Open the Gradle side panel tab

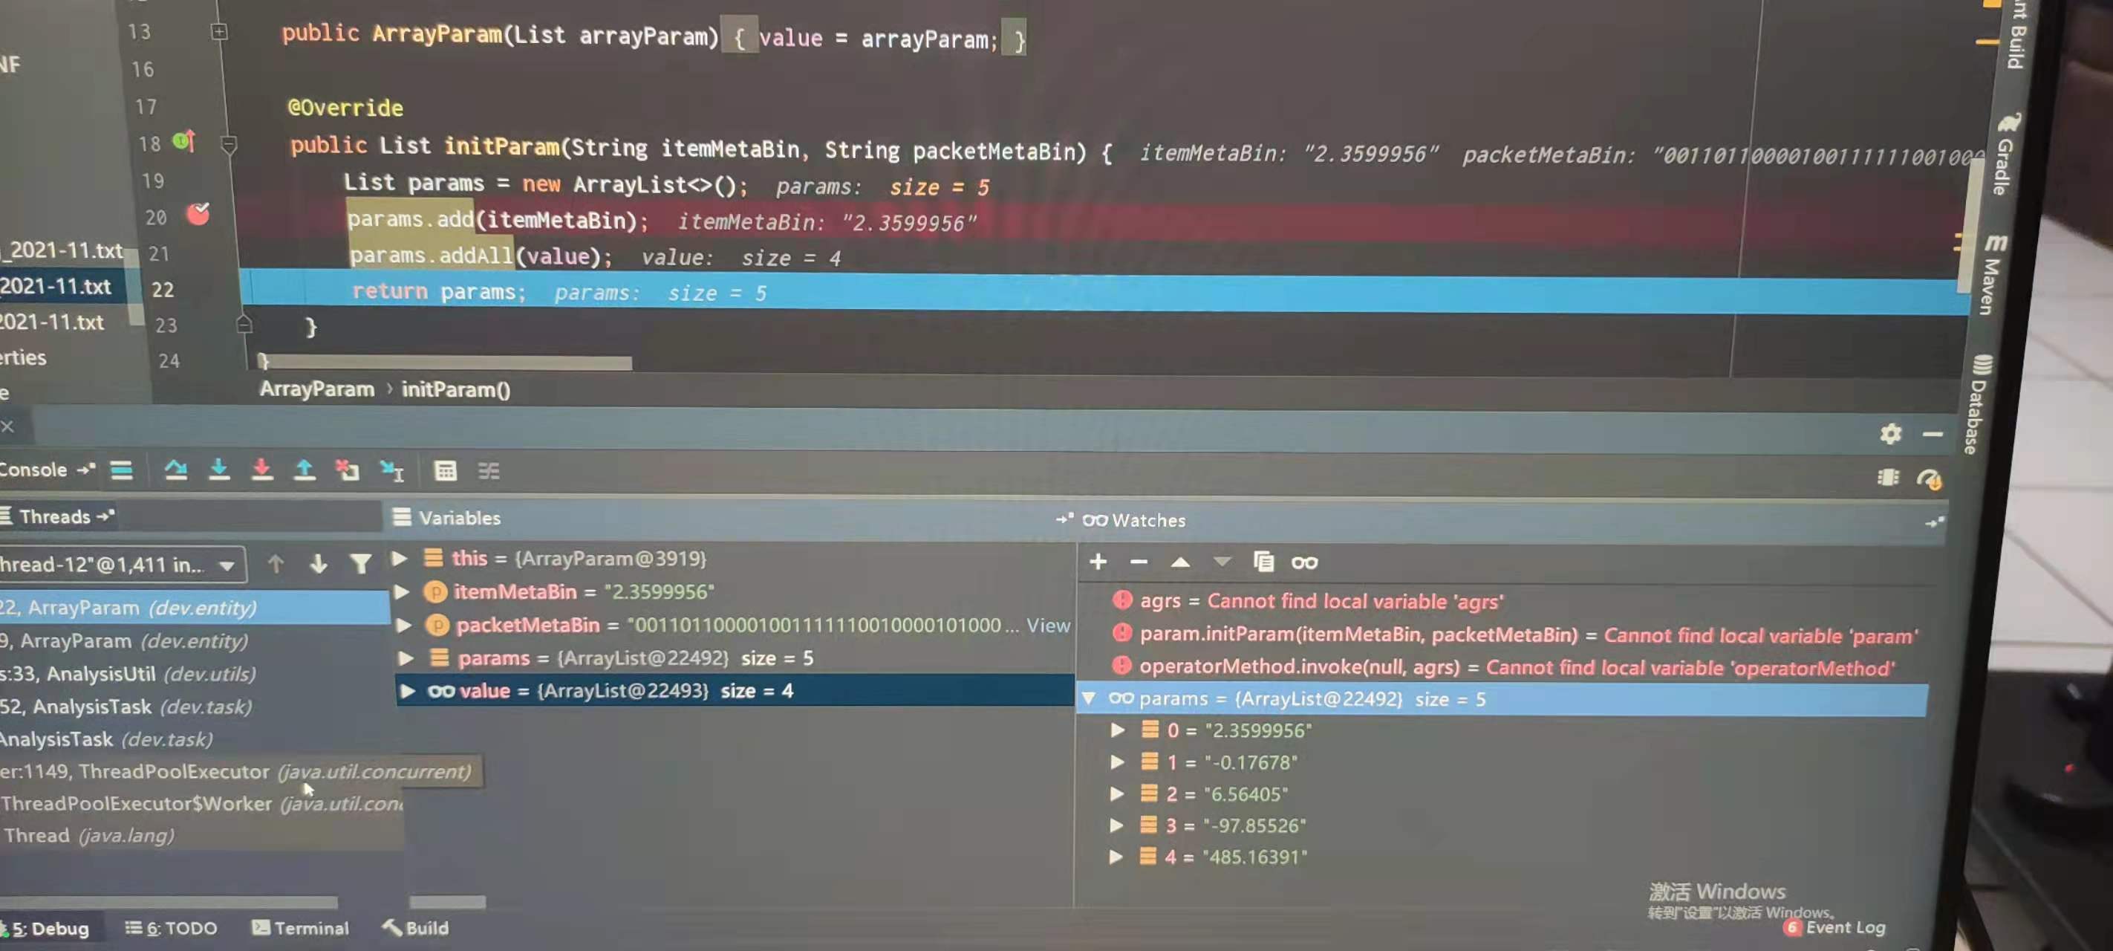(x=2005, y=155)
